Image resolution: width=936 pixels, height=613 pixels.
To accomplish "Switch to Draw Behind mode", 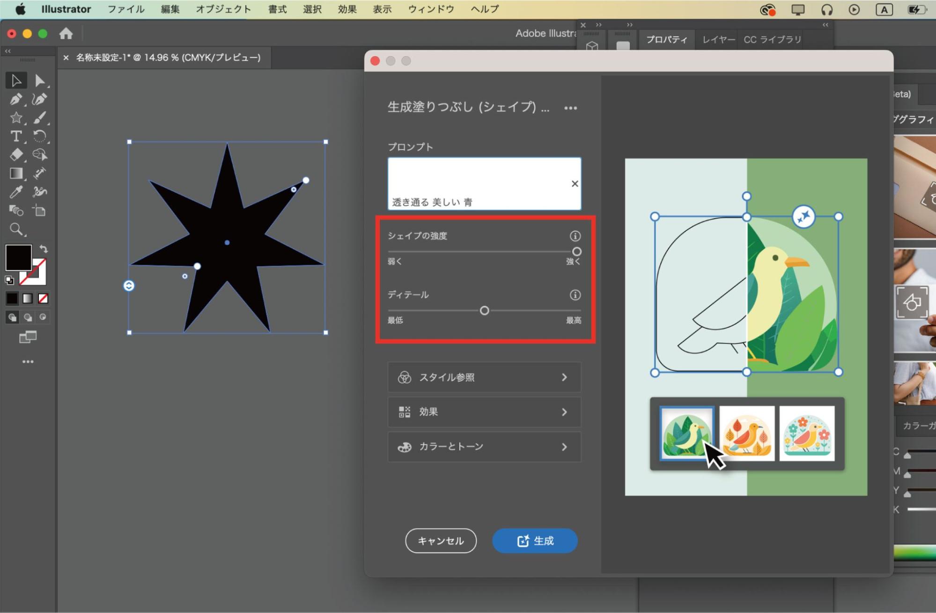I will pos(28,317).
